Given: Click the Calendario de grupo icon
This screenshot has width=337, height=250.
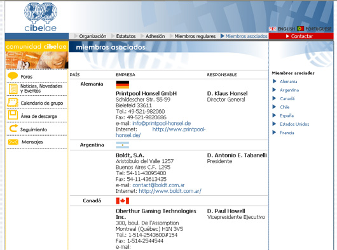Looking at the screenshot, I should tap(13, 103).
